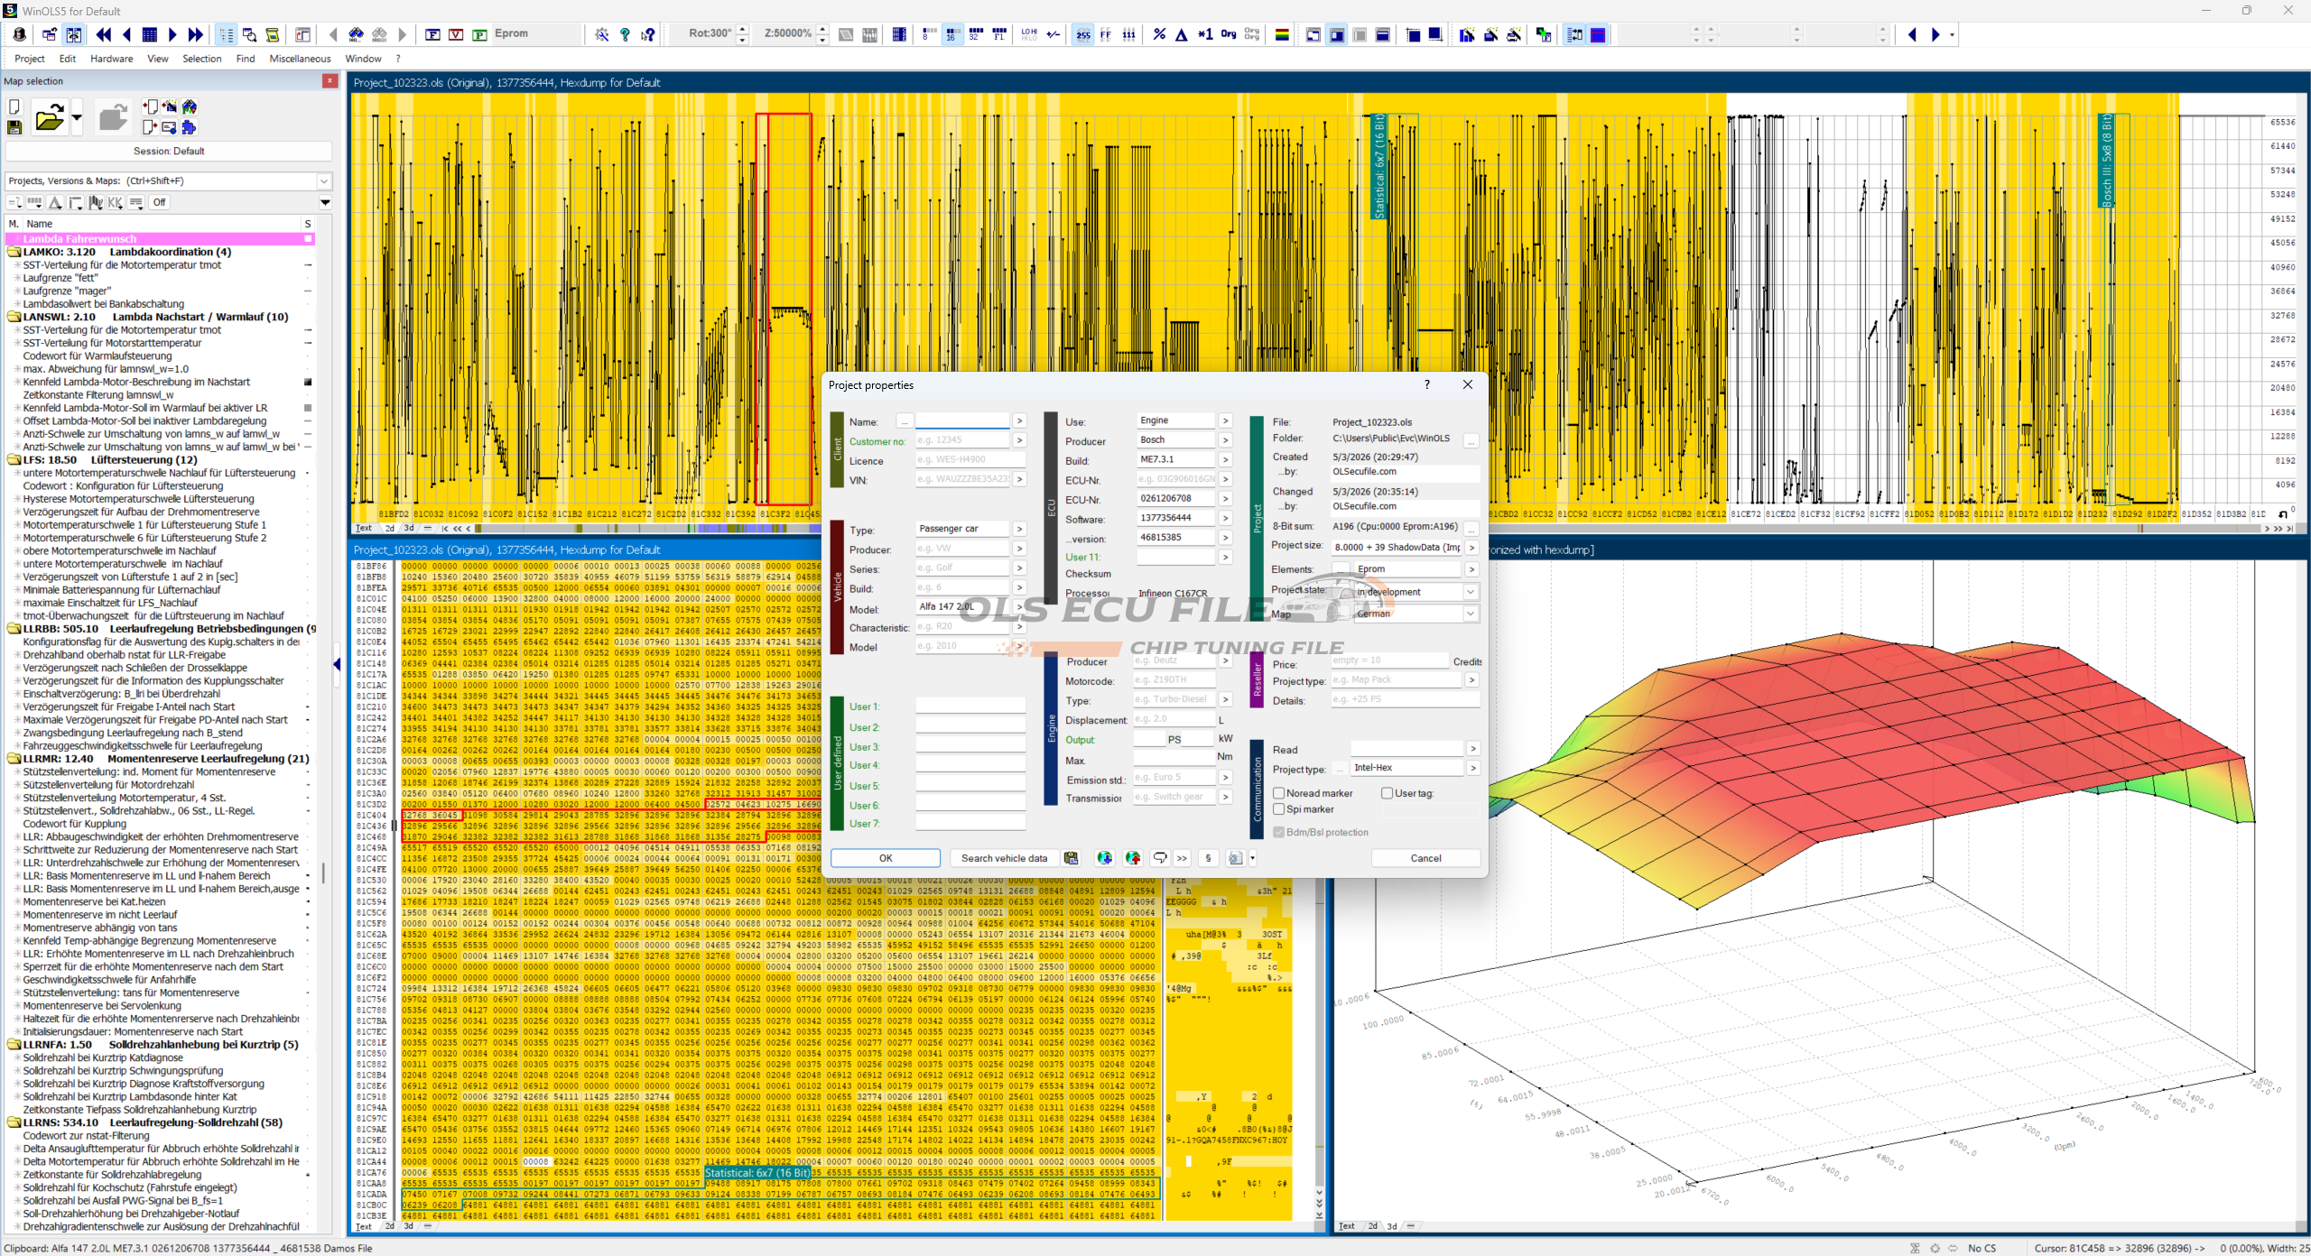Open the Edit menu

[x=68, y=59]
